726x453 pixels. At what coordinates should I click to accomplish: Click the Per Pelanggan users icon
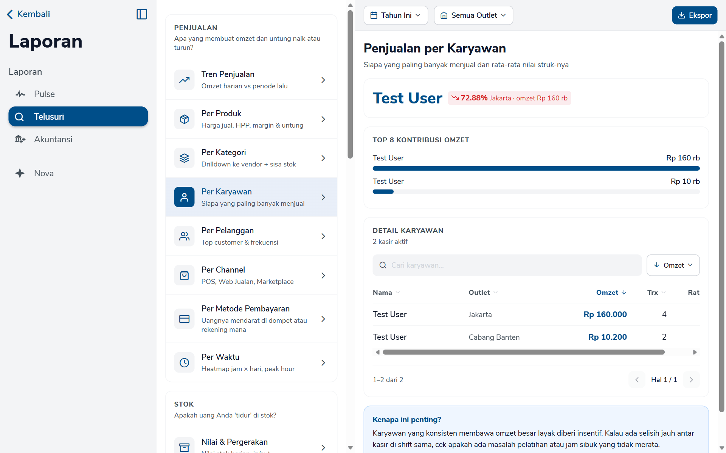[x=184, y=236]
